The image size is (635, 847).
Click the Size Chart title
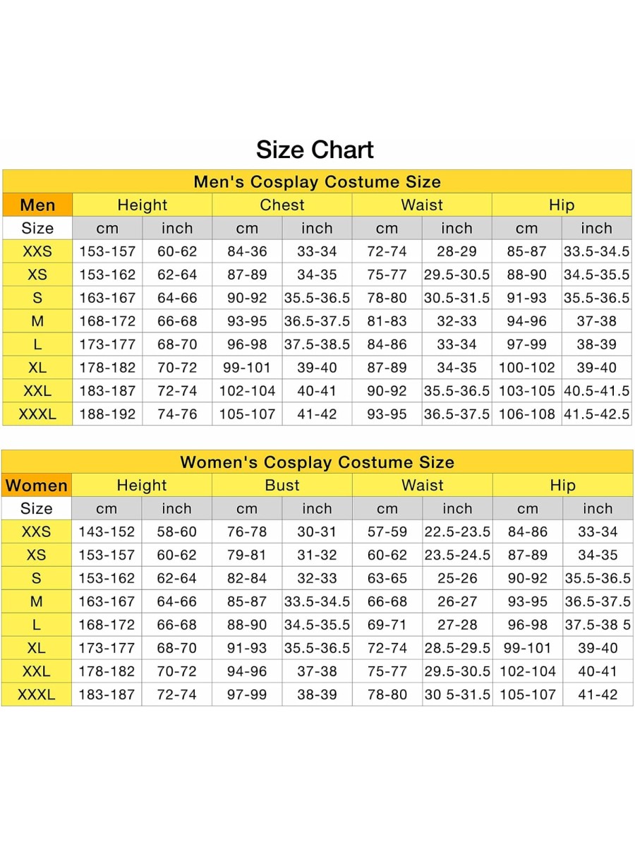(x=315, y=150)
